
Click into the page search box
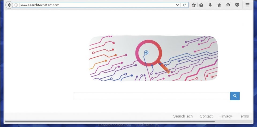pyautogui.click(x=151, y=96)
